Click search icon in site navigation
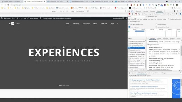 (x=117, y=24)
